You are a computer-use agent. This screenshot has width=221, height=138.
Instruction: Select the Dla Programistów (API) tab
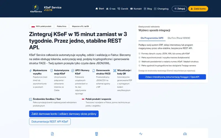click(152, 38)
